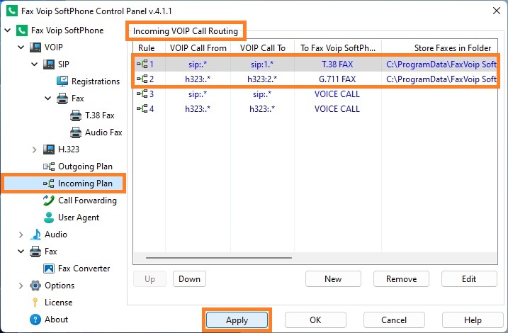Select VOICE CALL cell in rule 4
The width and height of the screenshot is (508, 333).
coord(337,109)
